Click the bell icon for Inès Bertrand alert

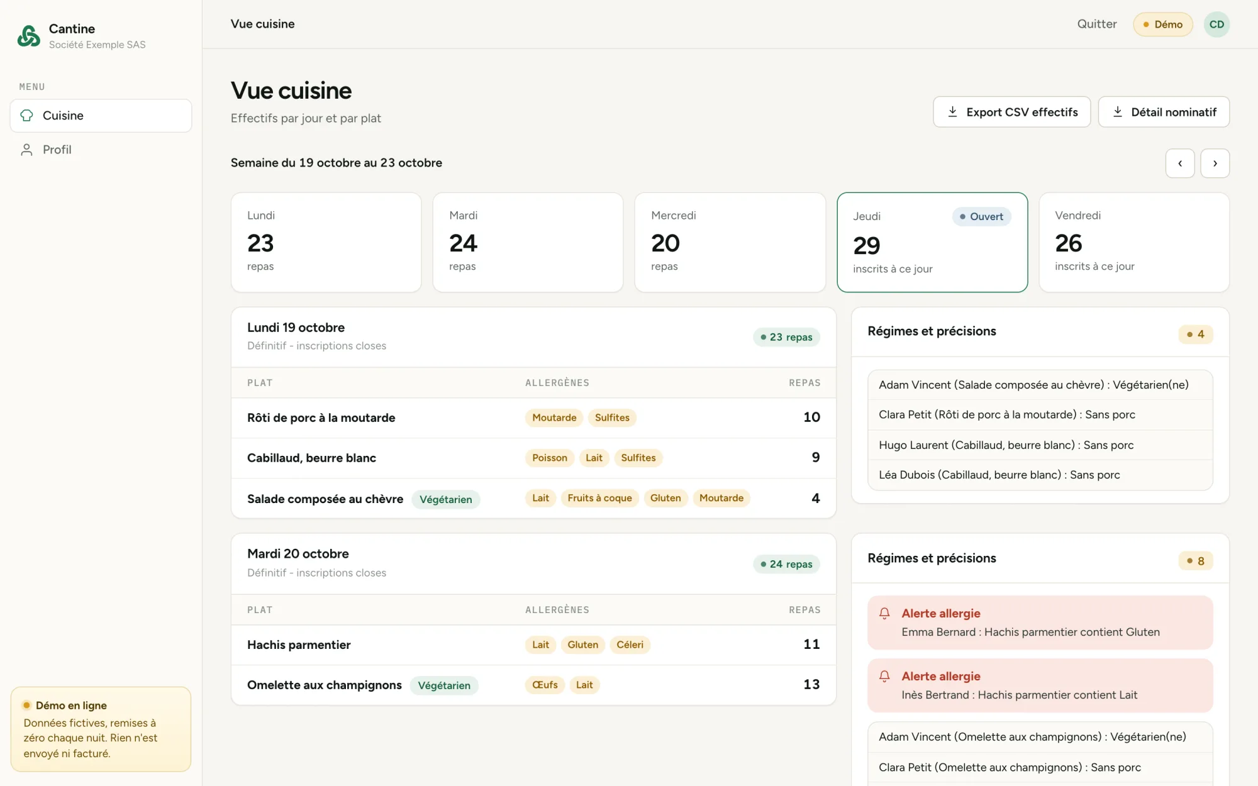pos(884,676)
